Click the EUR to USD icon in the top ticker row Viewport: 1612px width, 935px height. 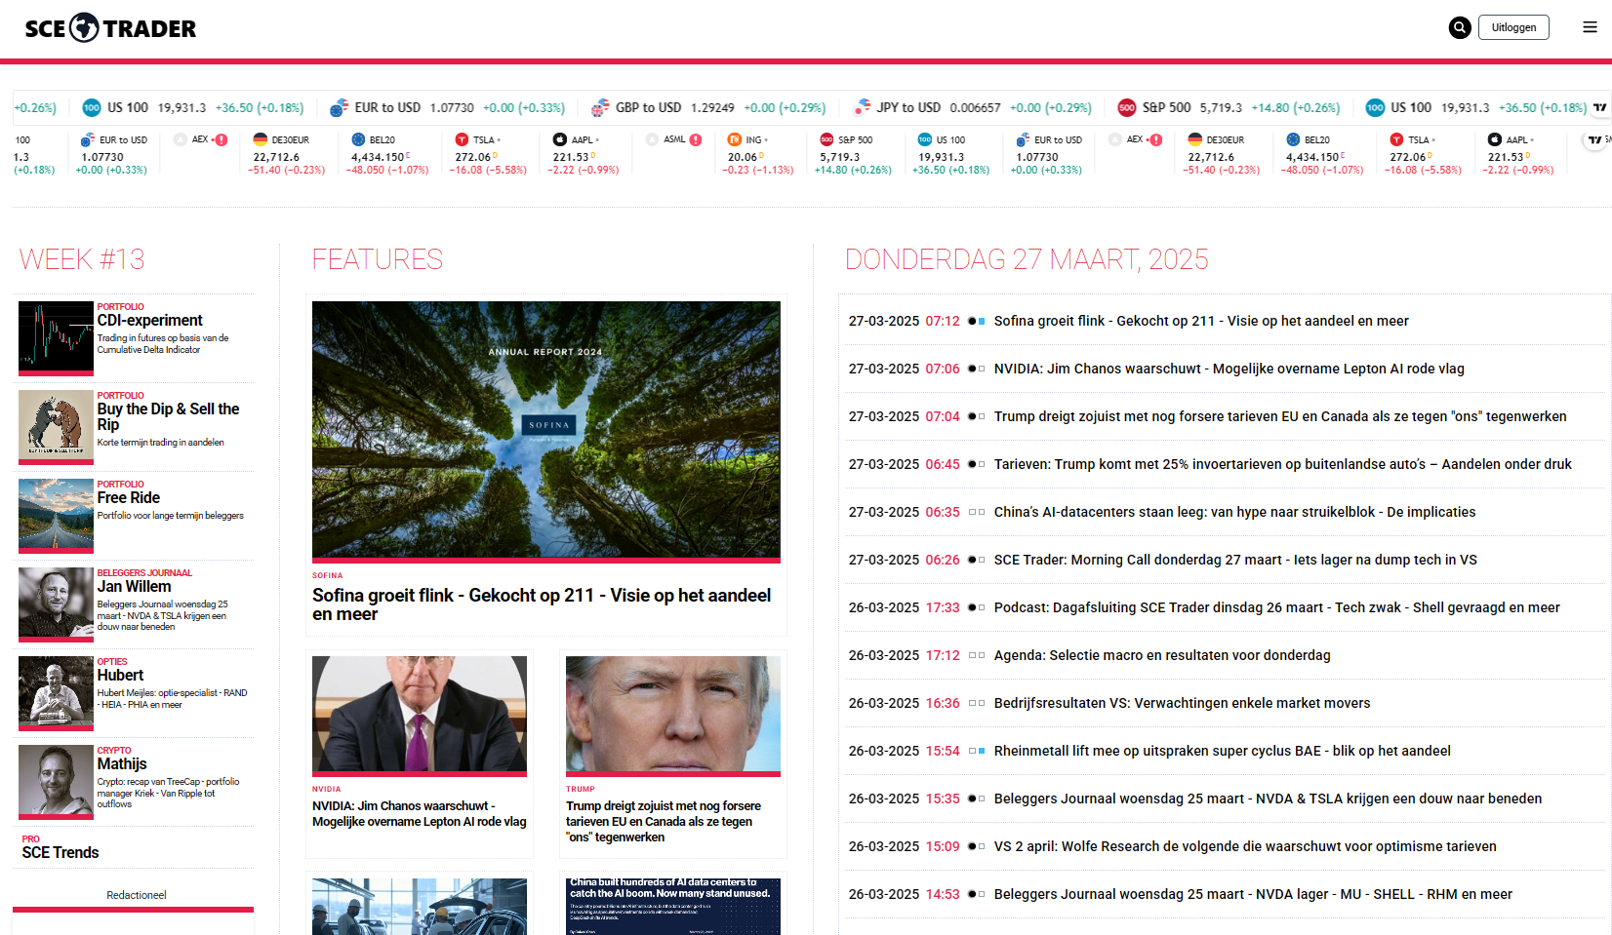point(340,107)
